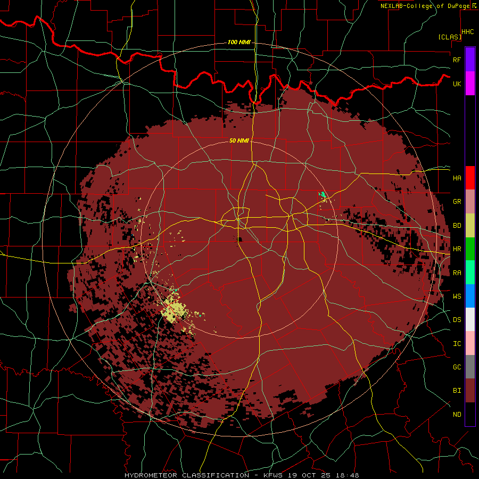Image resolution: width=479 pixels, height=479 pixels.
Task: Click the IC legend label
Action: tap(457, 344)
